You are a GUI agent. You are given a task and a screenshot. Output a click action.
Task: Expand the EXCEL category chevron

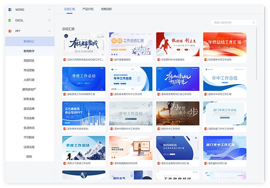point(49,20)
